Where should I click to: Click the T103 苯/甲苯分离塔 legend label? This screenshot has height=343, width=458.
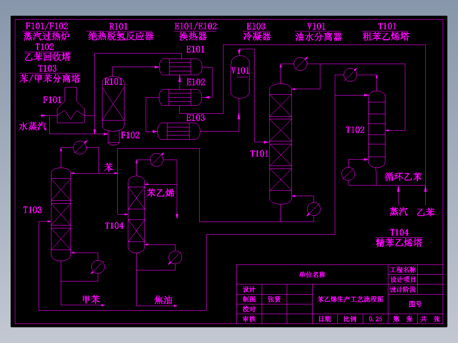click(50, 73)
